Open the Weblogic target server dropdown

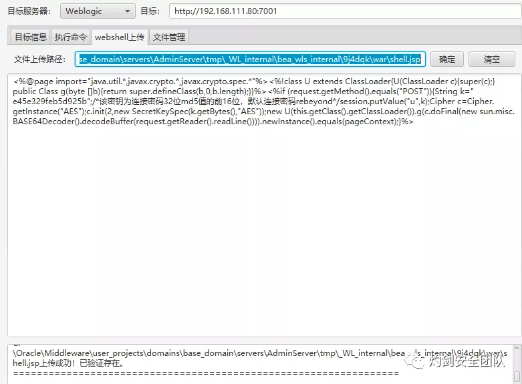pyautogui.click(x=98, y=11)
